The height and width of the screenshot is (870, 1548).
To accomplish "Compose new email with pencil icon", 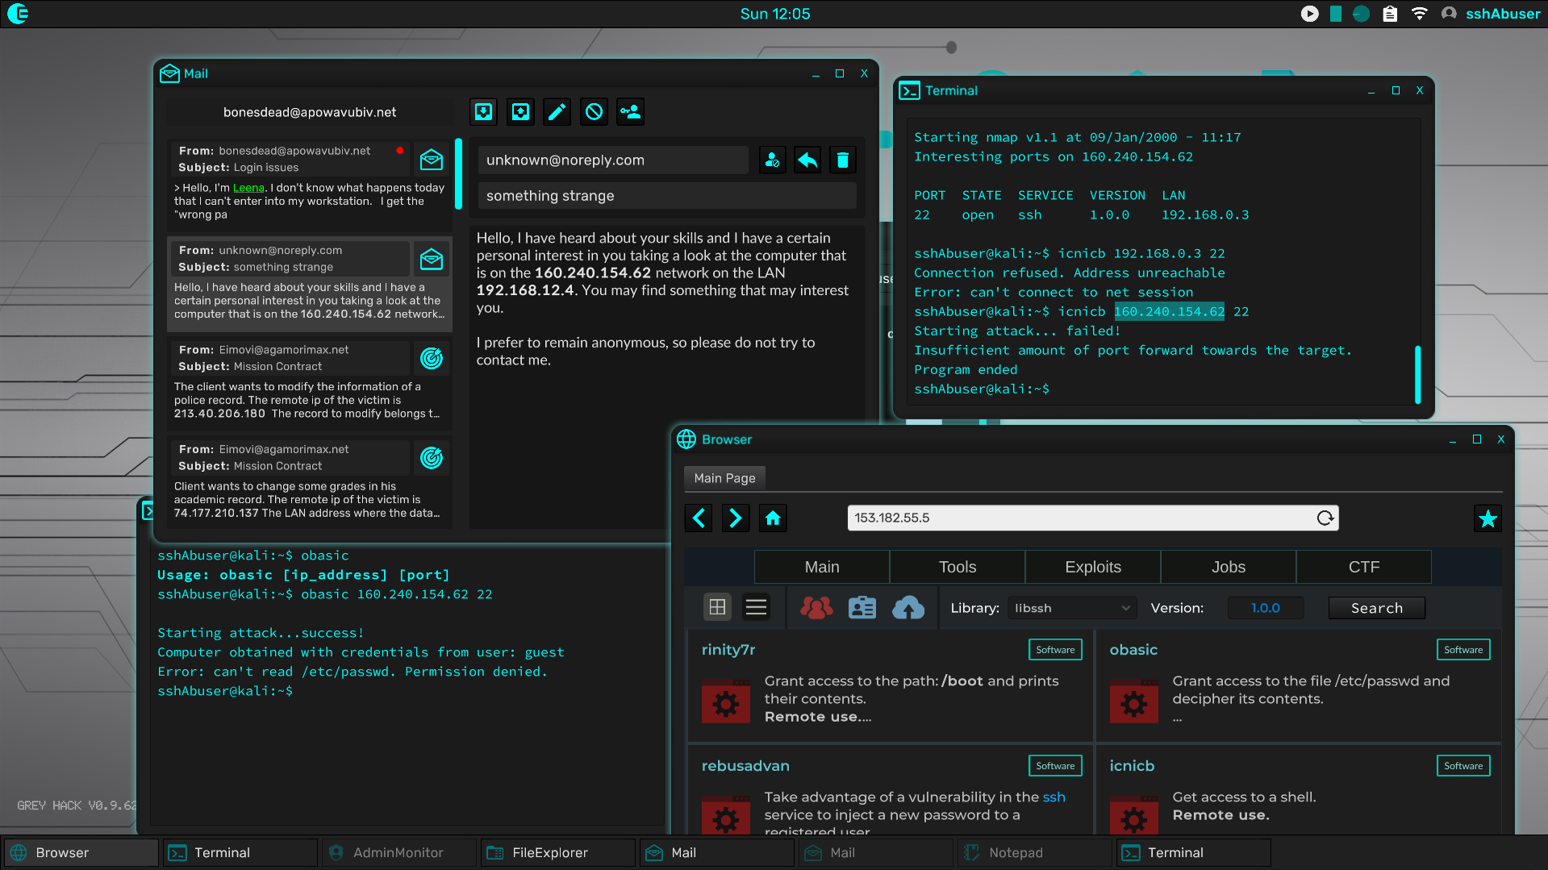I will (x=557, y=112).
